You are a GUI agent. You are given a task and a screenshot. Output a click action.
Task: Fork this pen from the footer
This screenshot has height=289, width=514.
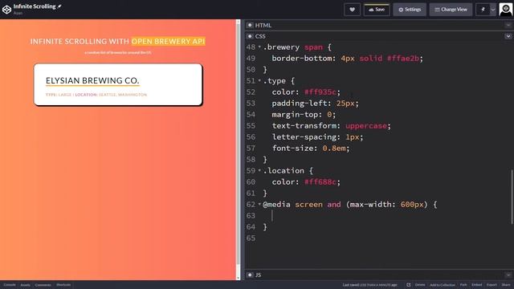pos(463,285)
